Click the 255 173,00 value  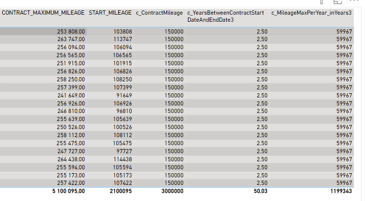[x=71, y=175]
